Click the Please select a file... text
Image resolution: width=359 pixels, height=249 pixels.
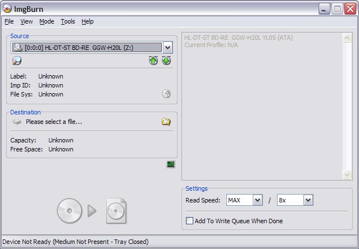pyautogui.click(x=54, y=122)
